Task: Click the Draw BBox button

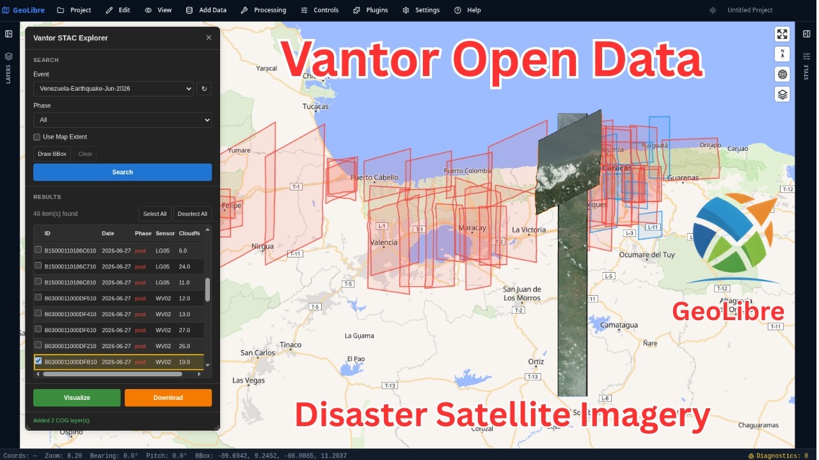Action: coord(52,154)
